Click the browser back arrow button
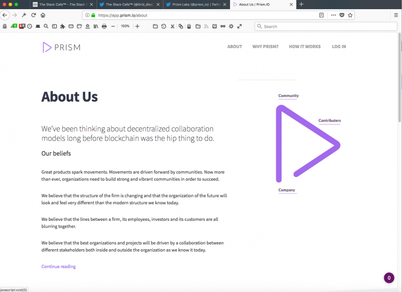402x292 pixels. click(5, 15)
